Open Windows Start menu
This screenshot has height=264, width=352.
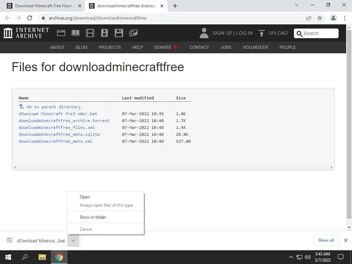click(x=8, y=257)
